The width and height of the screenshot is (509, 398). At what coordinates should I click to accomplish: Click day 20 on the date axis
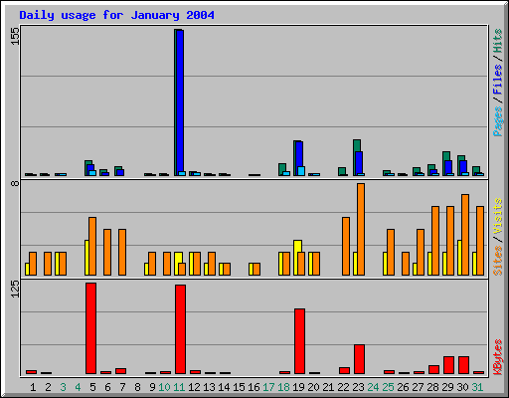pyautogui.click(x=313, y=387)
